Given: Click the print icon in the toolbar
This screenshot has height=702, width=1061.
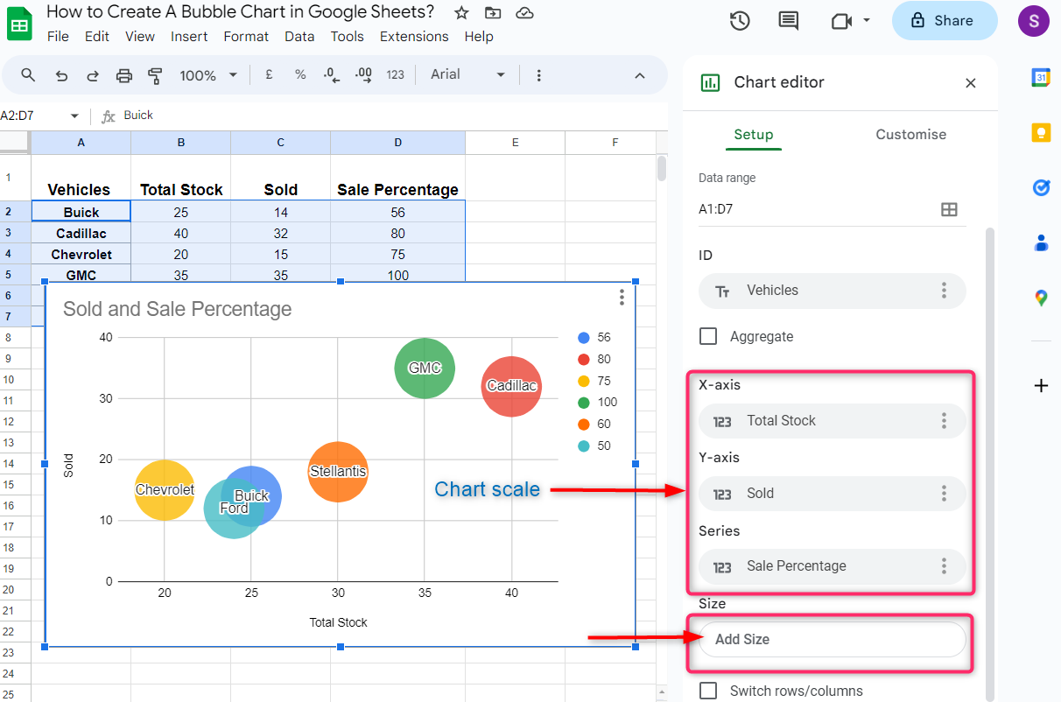Looking at the screenshot, I should 124,75.
